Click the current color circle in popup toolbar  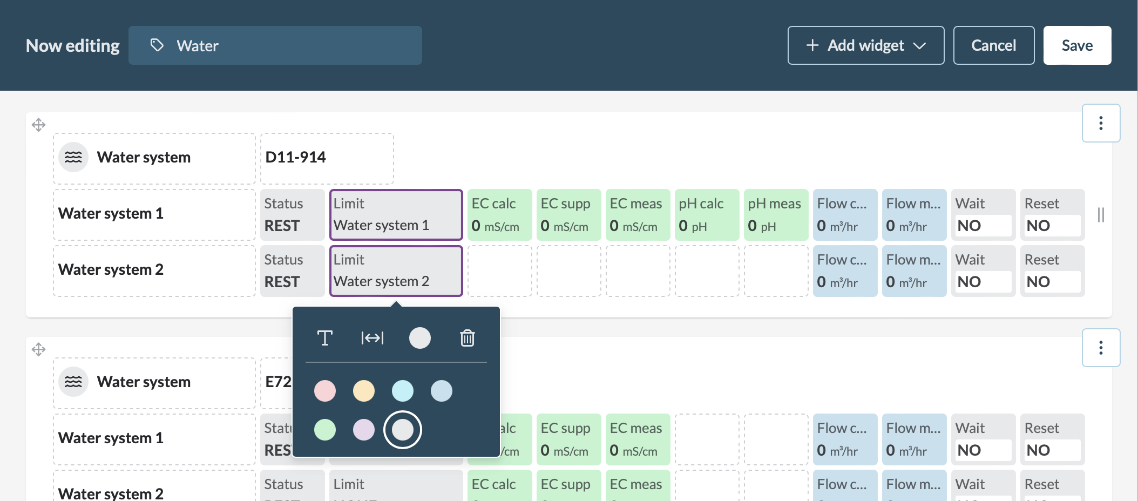pos(419,338)
